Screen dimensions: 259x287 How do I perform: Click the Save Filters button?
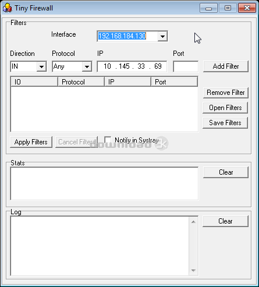point(225,123)
